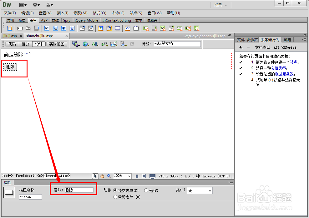Insert Spry Validation Password

tap(180, 29)
